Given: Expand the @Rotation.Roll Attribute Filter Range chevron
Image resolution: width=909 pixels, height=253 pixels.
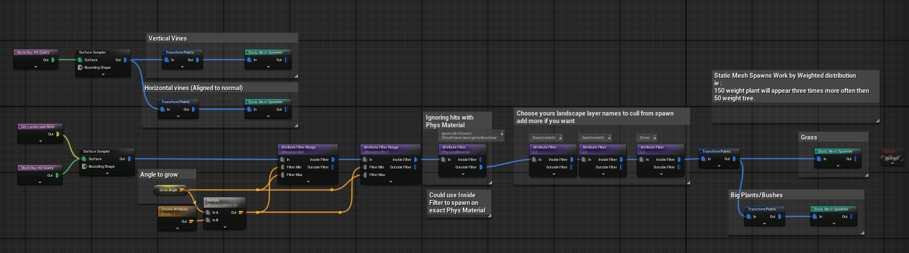Looking at the screenshot, I should click(x=308, y=181).
